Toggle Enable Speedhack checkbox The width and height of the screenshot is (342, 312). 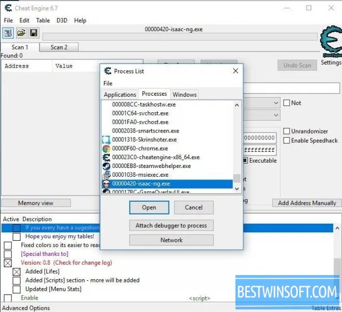coord(286,140)
